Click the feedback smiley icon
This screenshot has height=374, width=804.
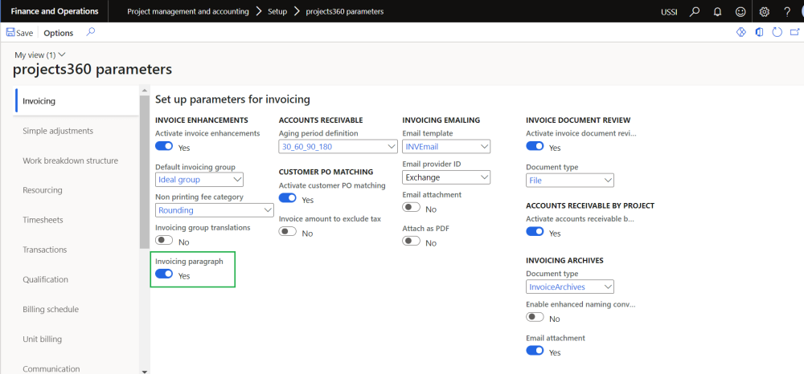[x=740, y=11]
